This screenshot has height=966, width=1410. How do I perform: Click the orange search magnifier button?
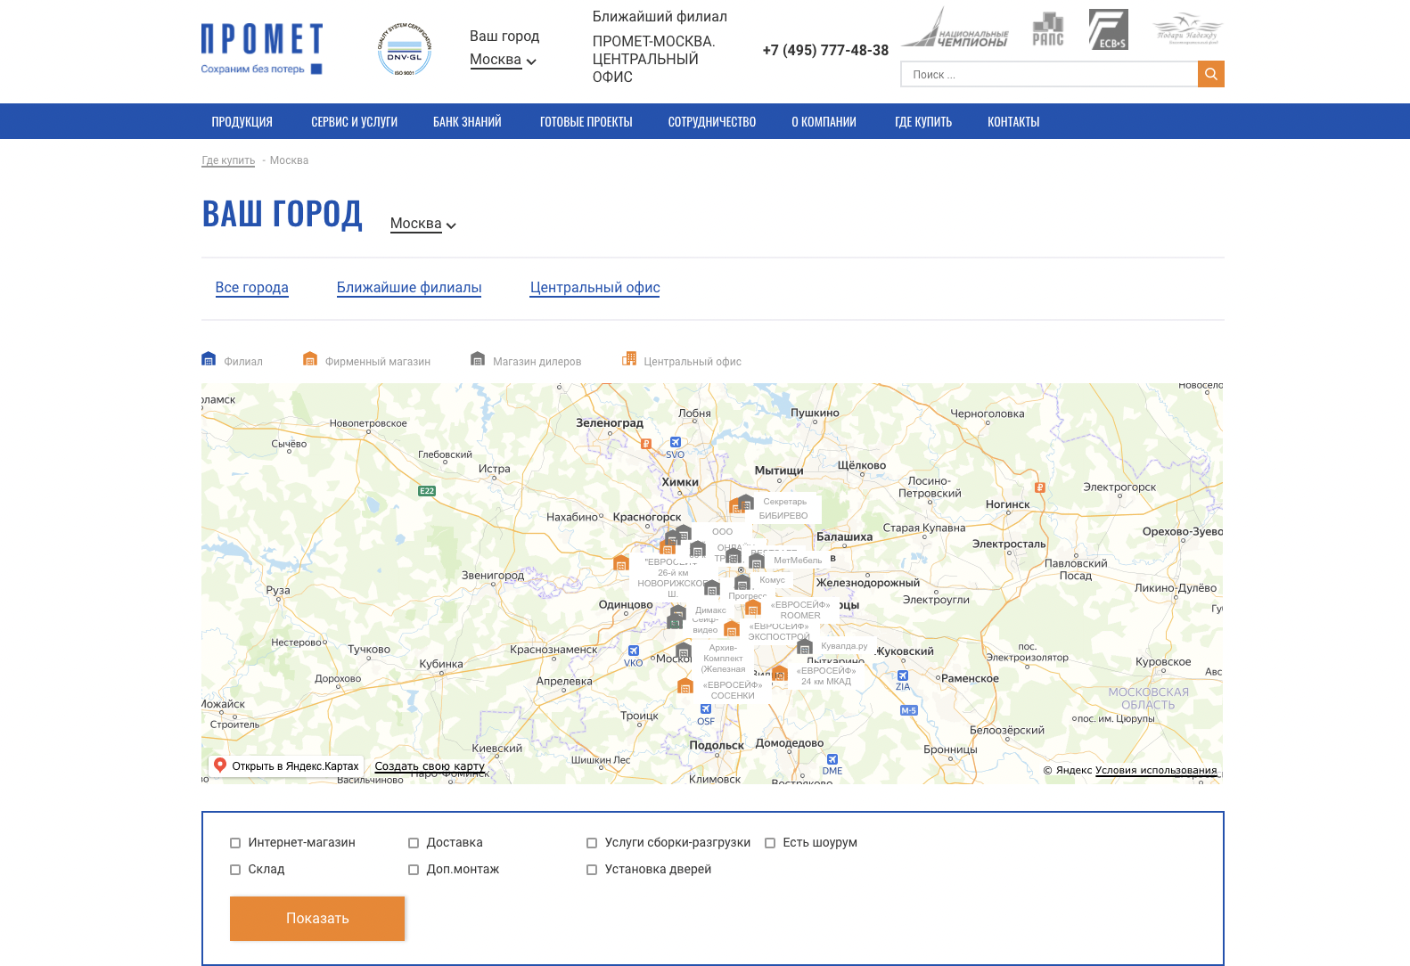pyautogui.click(x=1210, y=74)
